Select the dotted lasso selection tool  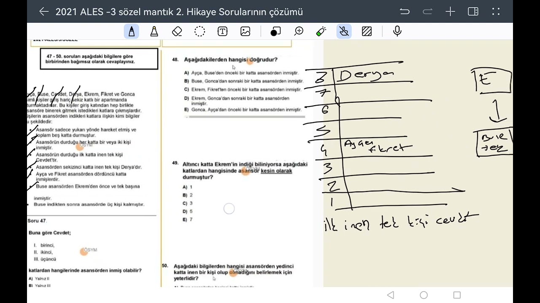(200, 31)
